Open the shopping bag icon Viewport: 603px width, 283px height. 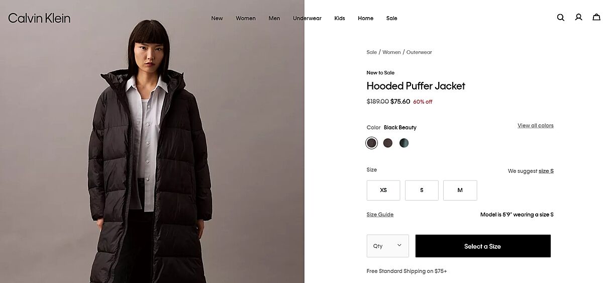[596, 17]
